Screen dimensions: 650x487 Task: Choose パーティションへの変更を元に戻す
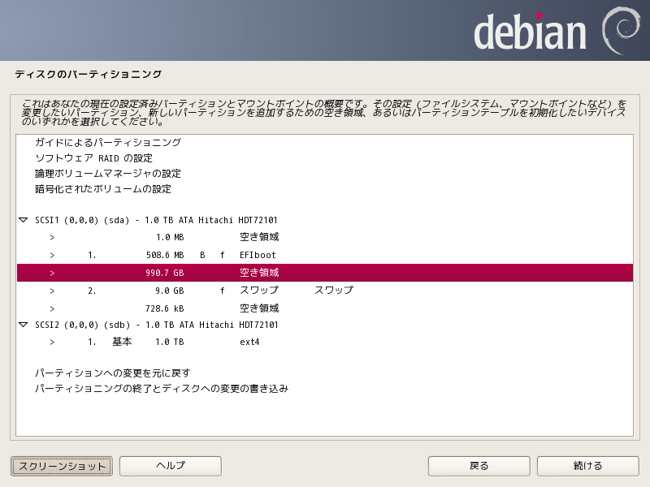click(112, 373)
